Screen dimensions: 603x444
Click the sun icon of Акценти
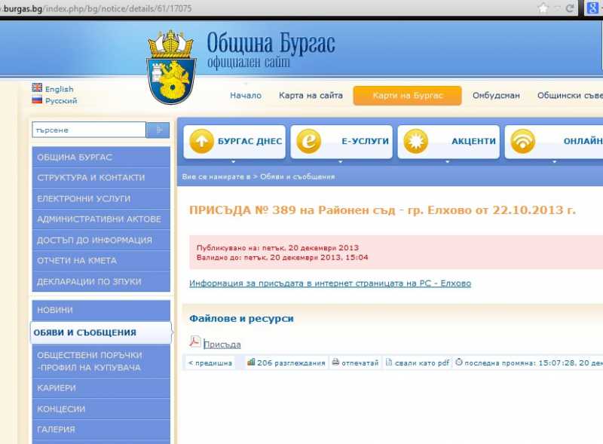pos(415,141)
